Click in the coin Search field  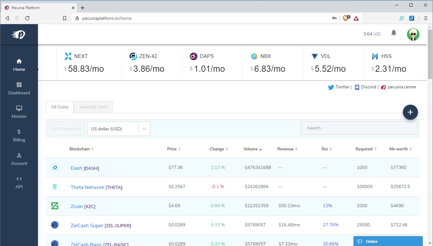pos(359,128)
